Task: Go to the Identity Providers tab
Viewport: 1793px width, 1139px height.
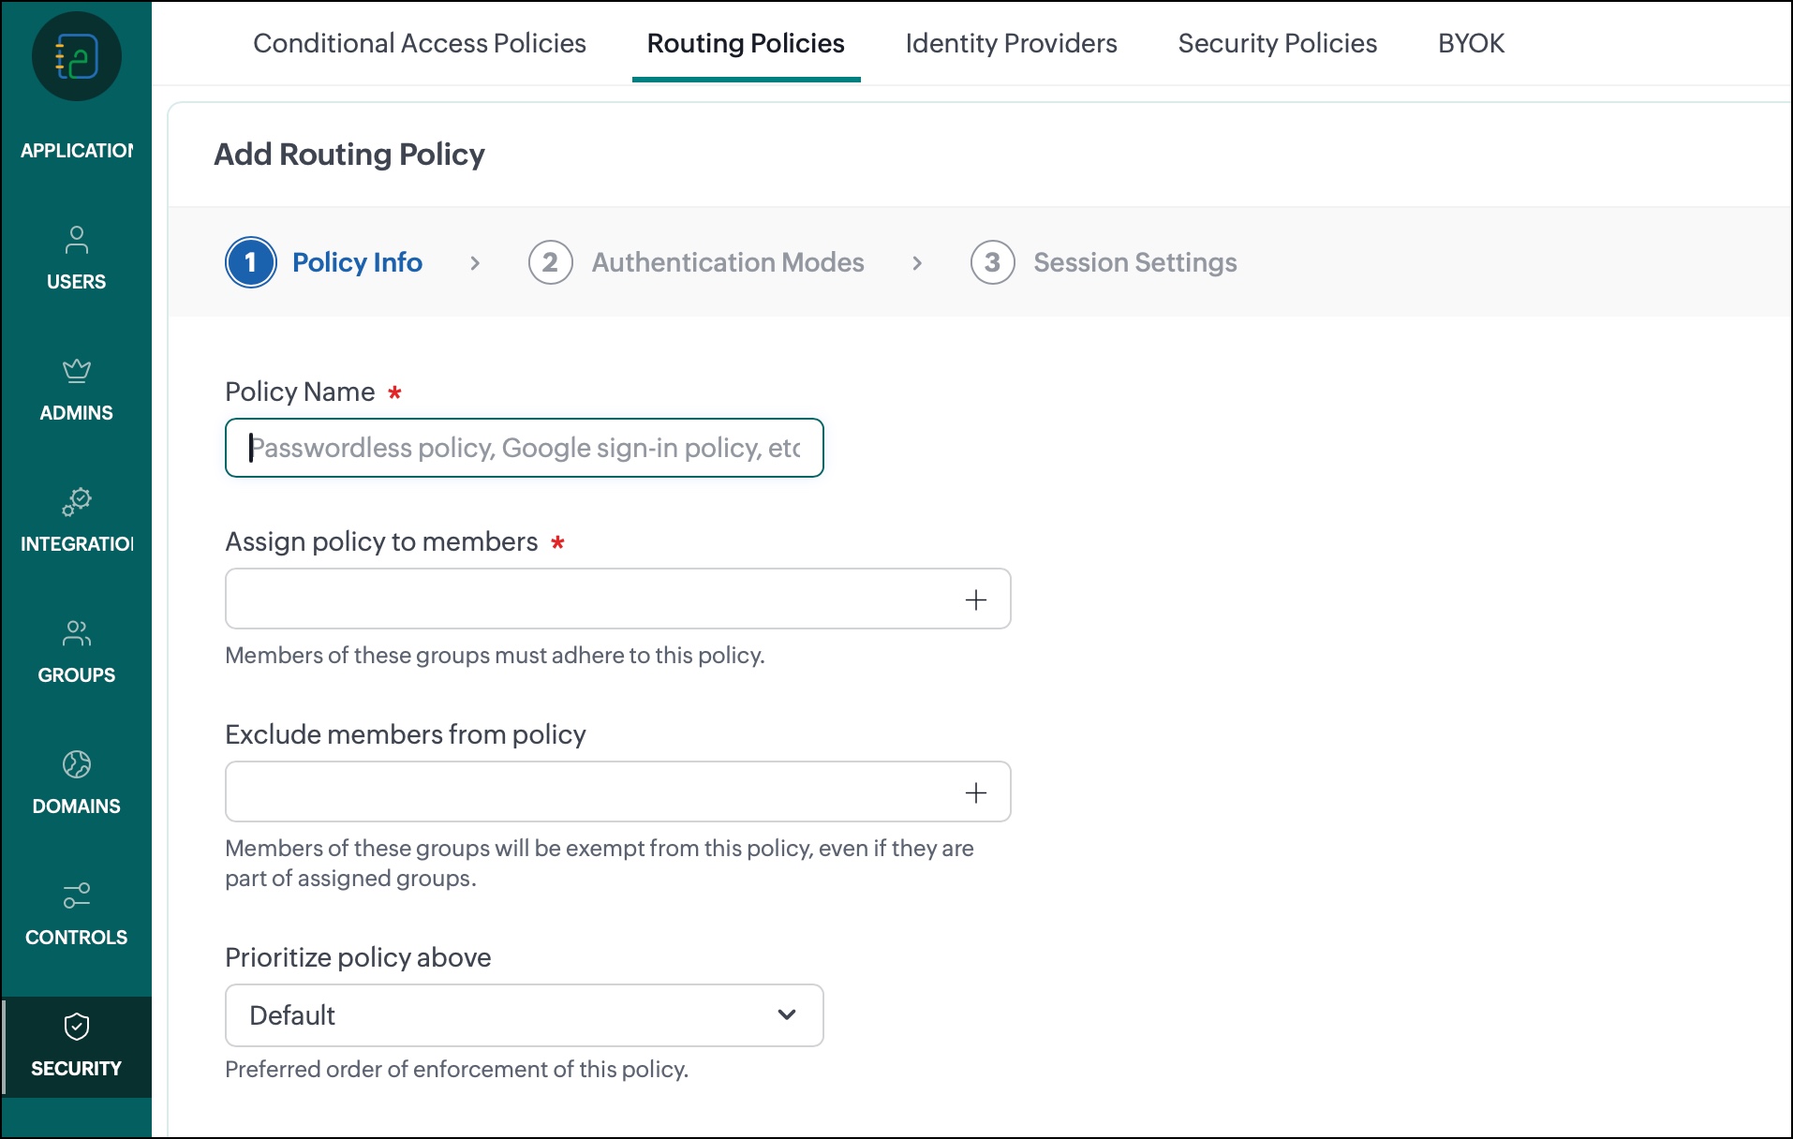Action: (1011, 43)
